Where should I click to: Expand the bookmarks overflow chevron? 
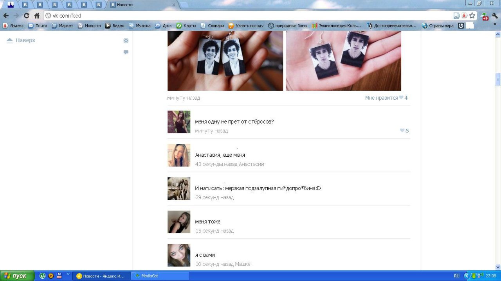pos(495,24)
